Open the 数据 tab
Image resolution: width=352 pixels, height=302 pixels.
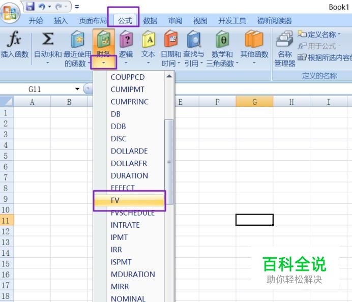[150, 21]
